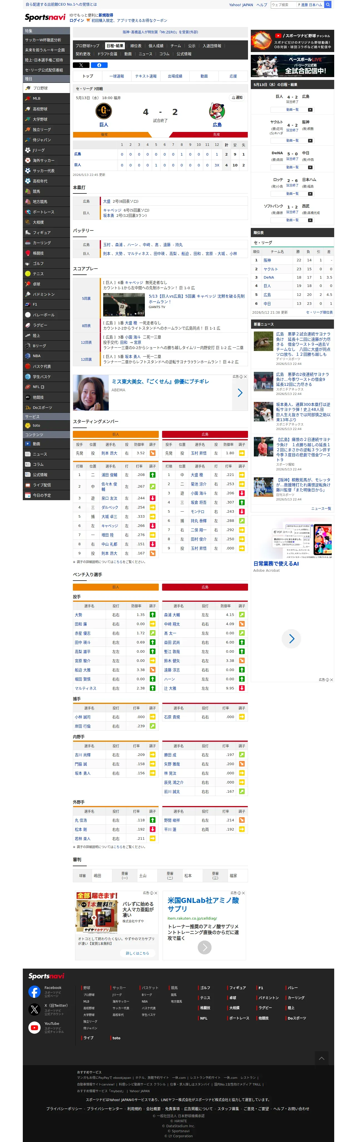Viewport: 357px width, 1142px height.
Task: Close the やずやのマカサプリ ad
Action: tap(155, 893)
